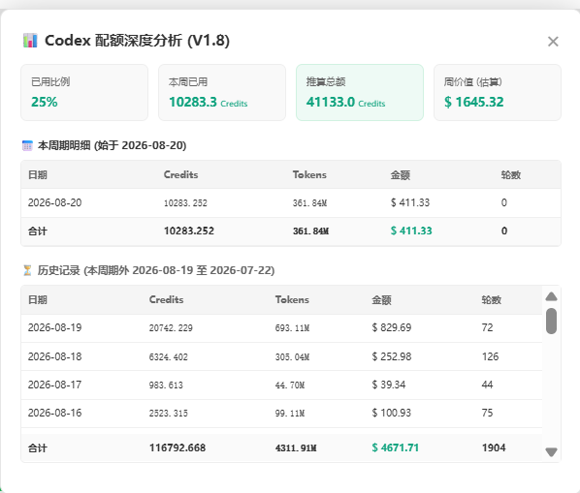Select the 2026-08-17 history row

click(x=282, y=385)
